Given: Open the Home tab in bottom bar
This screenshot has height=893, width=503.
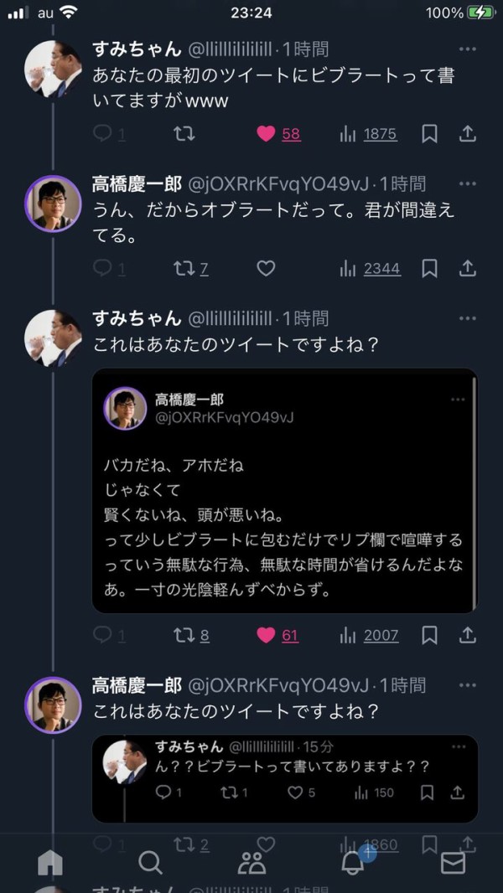Looking at the screenshot, I should click(50, 862).
